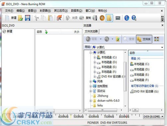
Task: Click the Disc info icon
Action: [x=95, y=18]
